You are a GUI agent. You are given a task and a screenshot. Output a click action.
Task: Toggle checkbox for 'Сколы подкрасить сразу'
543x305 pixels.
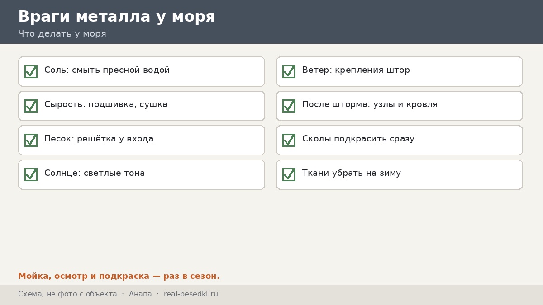click(289, 140)
